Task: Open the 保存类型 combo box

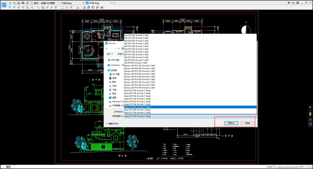Action: pos(190,116)
